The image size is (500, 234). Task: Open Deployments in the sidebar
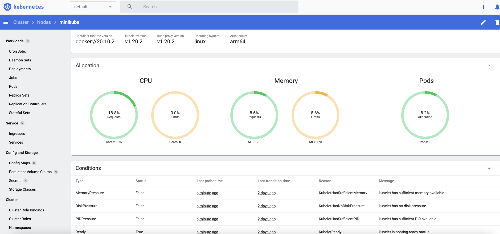(x=20, y=69)
